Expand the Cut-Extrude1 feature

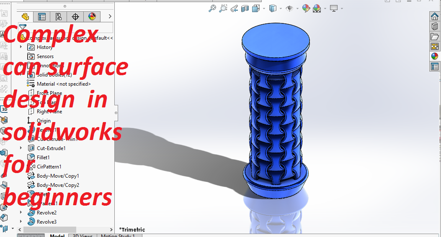21,148
